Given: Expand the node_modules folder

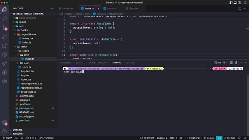Looking at the screenshot, I should pos(28,18).
